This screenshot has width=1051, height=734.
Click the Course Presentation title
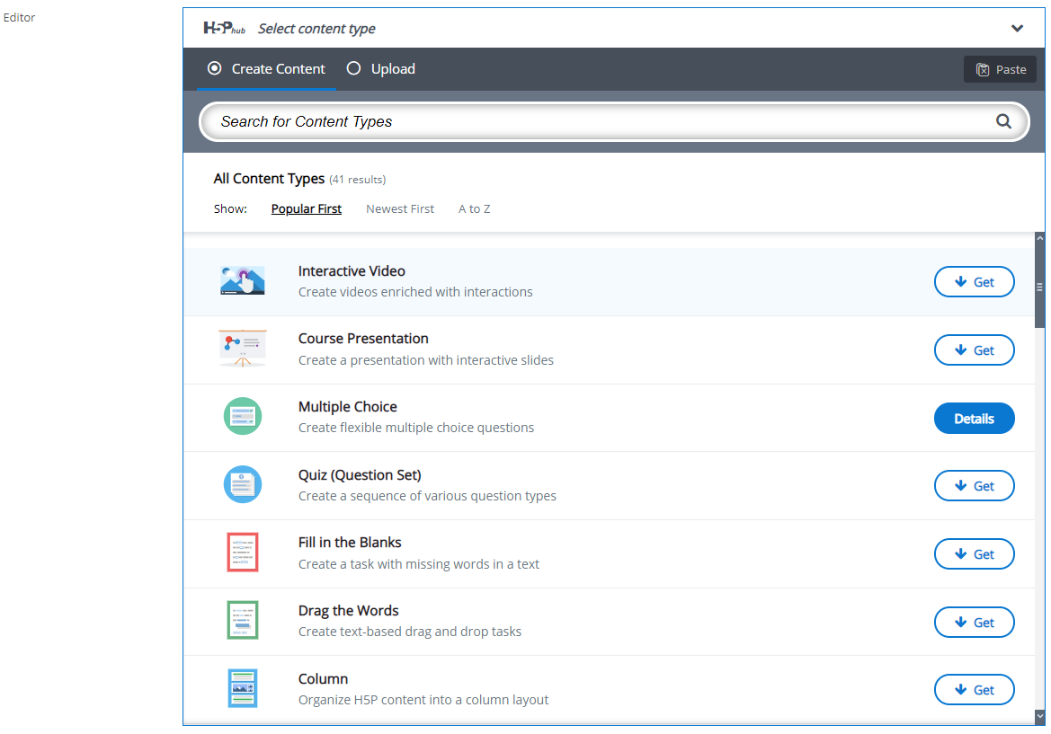[x=363, y=339]
